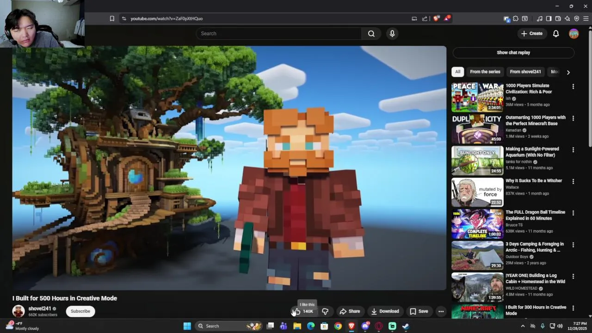Open options for 'Why It Sucks To Be a Witcher'
592x333 pixels.
573,182
